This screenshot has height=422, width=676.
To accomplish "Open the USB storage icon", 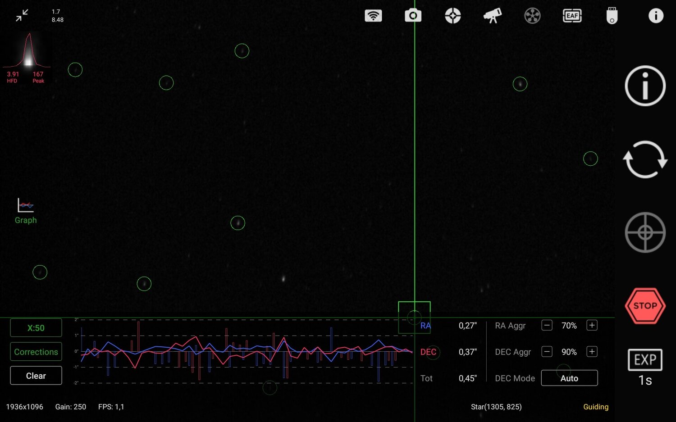I will (611, 15).
